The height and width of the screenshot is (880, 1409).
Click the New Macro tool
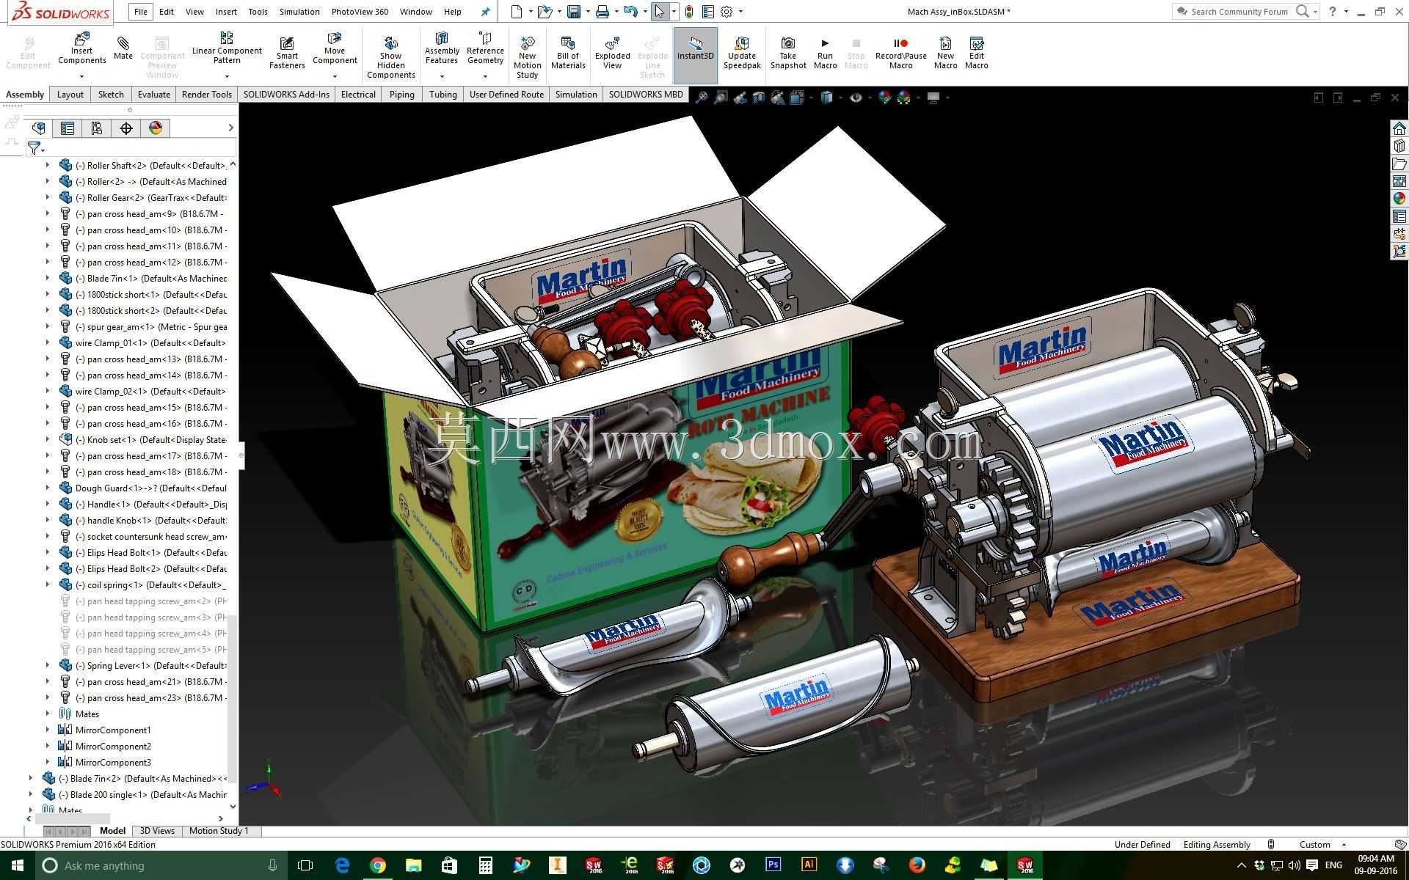pyautogui.click(x=945, y=53)
